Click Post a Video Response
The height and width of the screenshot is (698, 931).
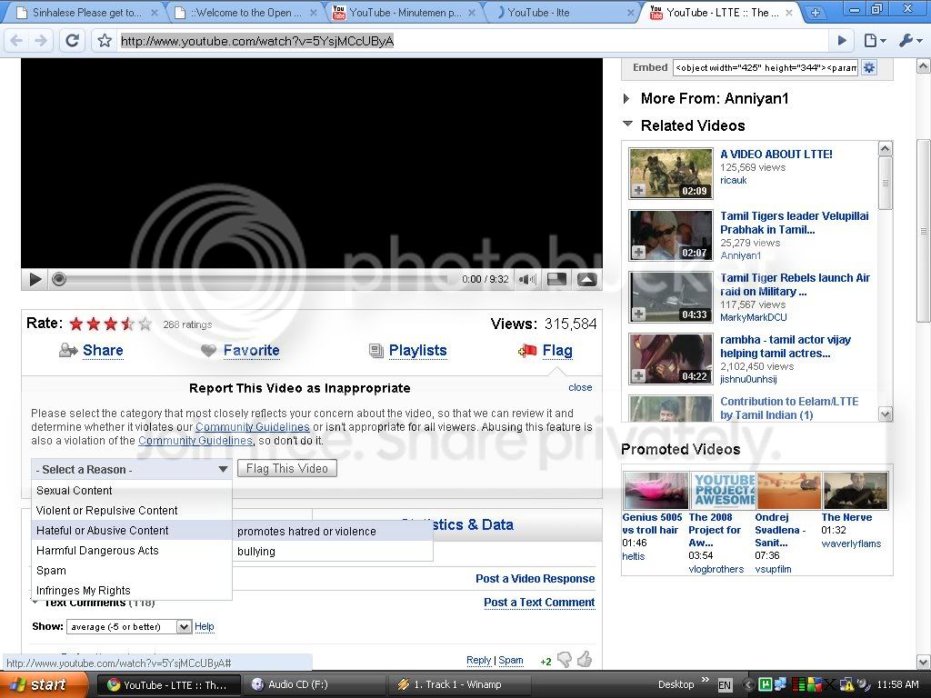(x=535, y=579)
